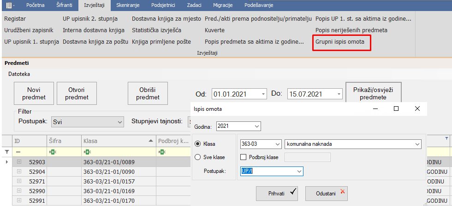Click ABC filter icon under Šifra column
452x206 pixels.
coord(52,151)
